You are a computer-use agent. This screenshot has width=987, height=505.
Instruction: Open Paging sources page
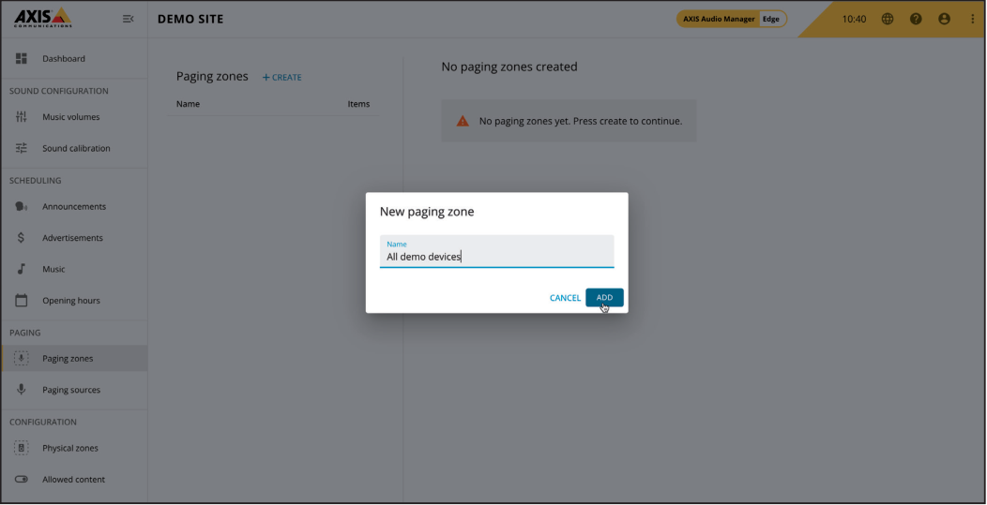click(74, 390)
